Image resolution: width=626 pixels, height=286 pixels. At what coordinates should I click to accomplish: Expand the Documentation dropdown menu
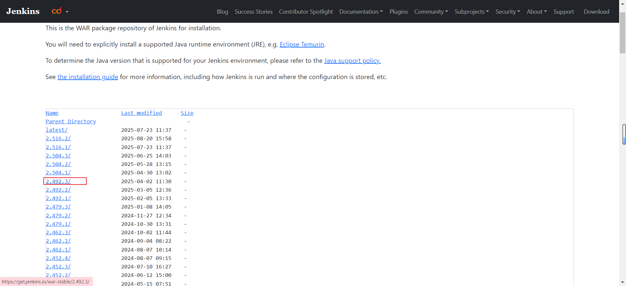click(x=361, y=12)
